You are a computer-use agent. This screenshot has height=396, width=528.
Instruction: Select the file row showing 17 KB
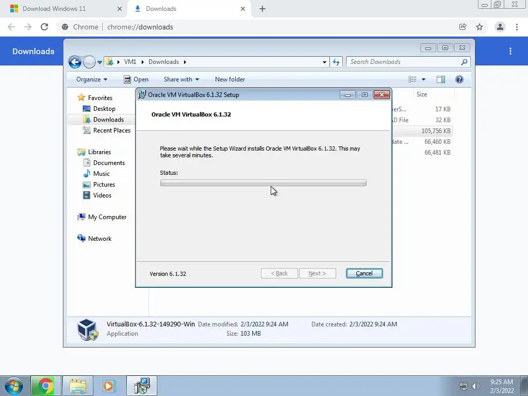[422, 109]
